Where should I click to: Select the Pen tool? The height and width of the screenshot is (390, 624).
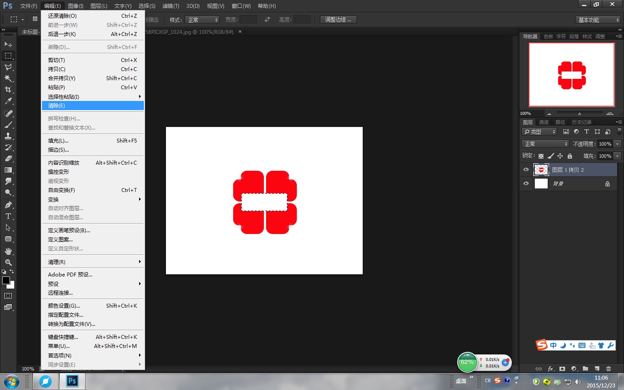[x=8, y=205]
